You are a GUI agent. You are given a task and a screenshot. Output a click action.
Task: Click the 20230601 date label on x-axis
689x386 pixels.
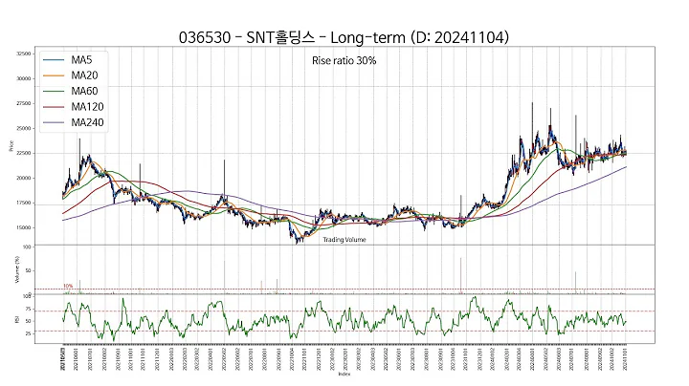[398, 359]
